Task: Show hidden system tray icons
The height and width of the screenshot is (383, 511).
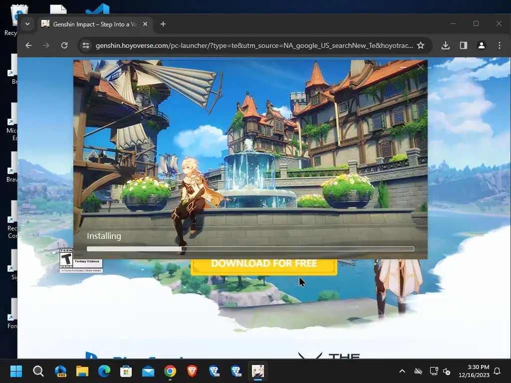Action: [402, 371]
